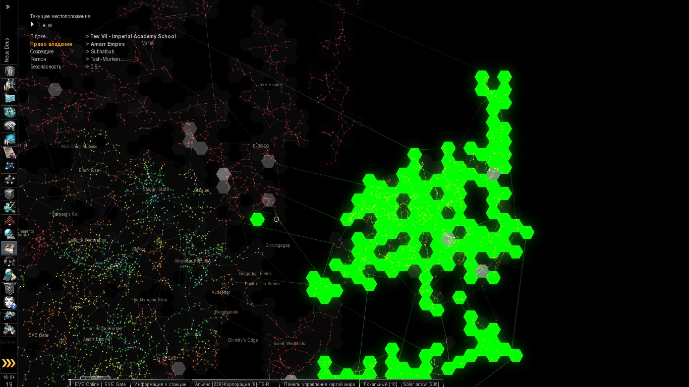This screenshot has width=689, height=387.
Task: Open the Contracts paper-and-pen icon
Action: coord(10,153)
